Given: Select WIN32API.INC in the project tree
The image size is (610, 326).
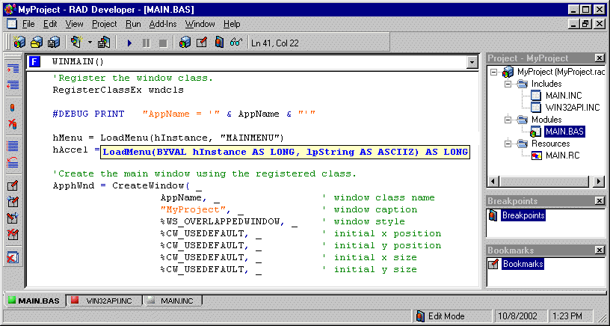Looking at the screenshot, I should point(573,108).
